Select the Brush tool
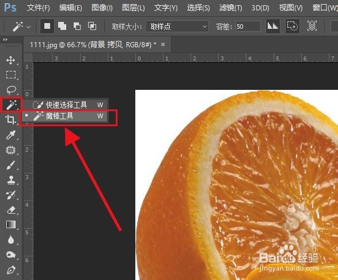 (11, 165)
